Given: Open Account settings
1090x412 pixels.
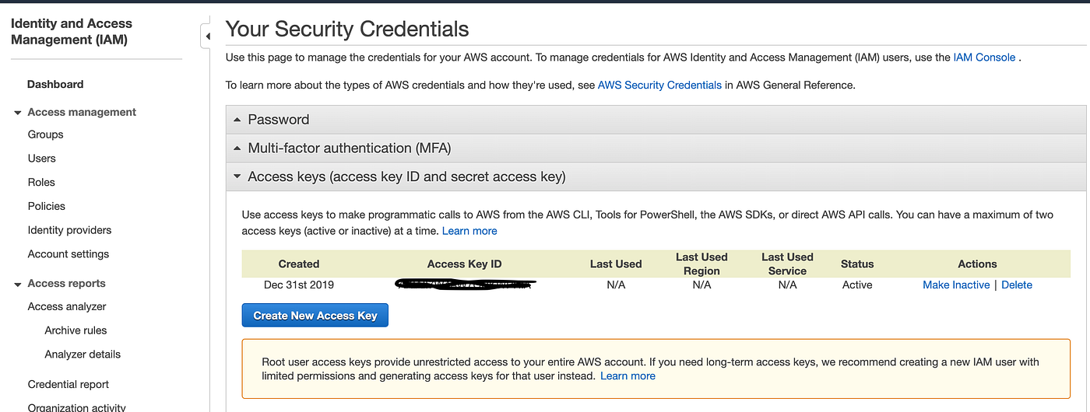Looking at the screenshot, I should tap(69, 254).
